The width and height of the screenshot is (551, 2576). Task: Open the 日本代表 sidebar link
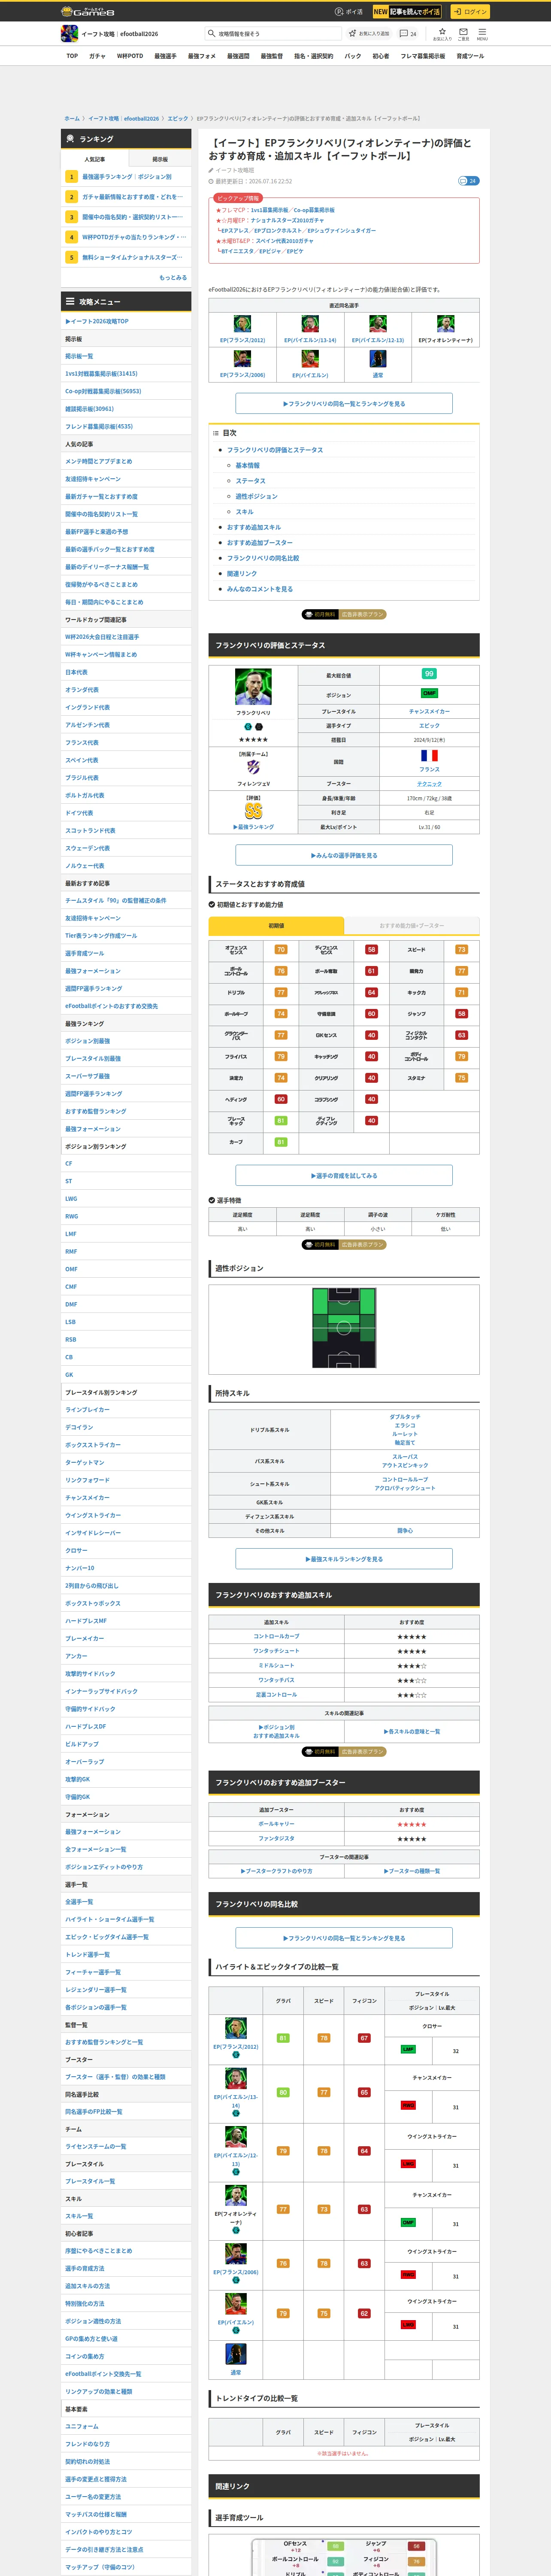(76, 672)
